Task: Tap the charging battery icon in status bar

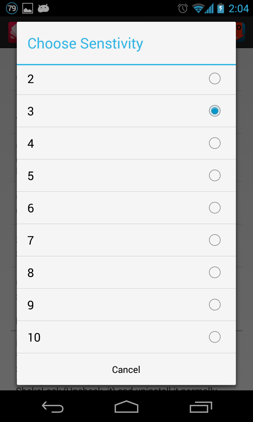Action: [221, 8]
